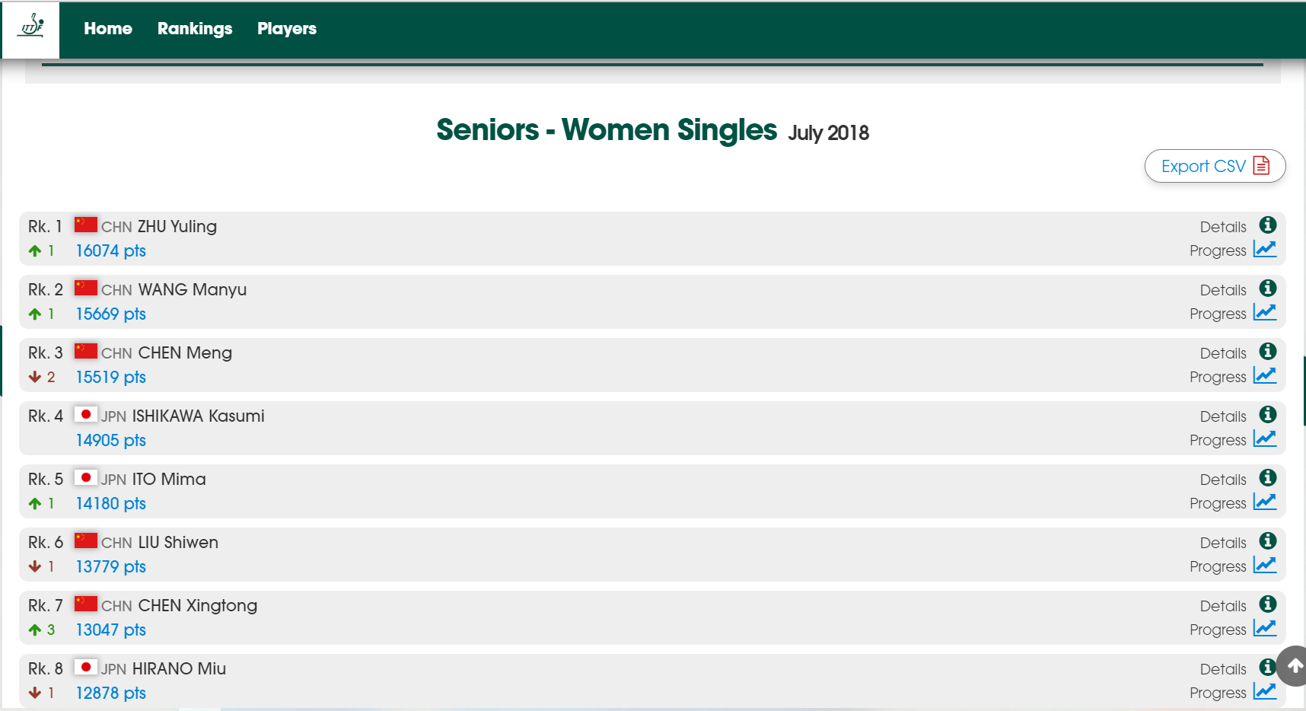Open the Rankings menu
This screenshot has height=711, width=1306.
(195, 29)
